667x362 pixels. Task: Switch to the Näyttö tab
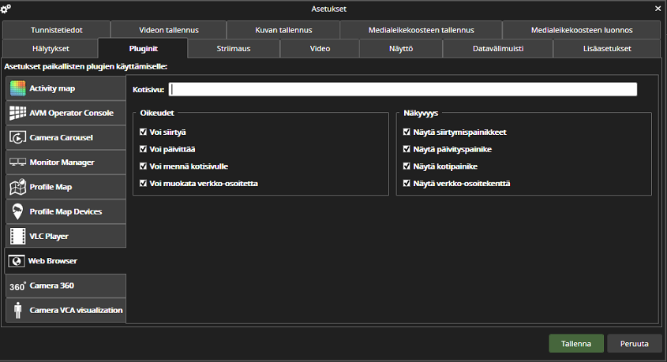401,48
